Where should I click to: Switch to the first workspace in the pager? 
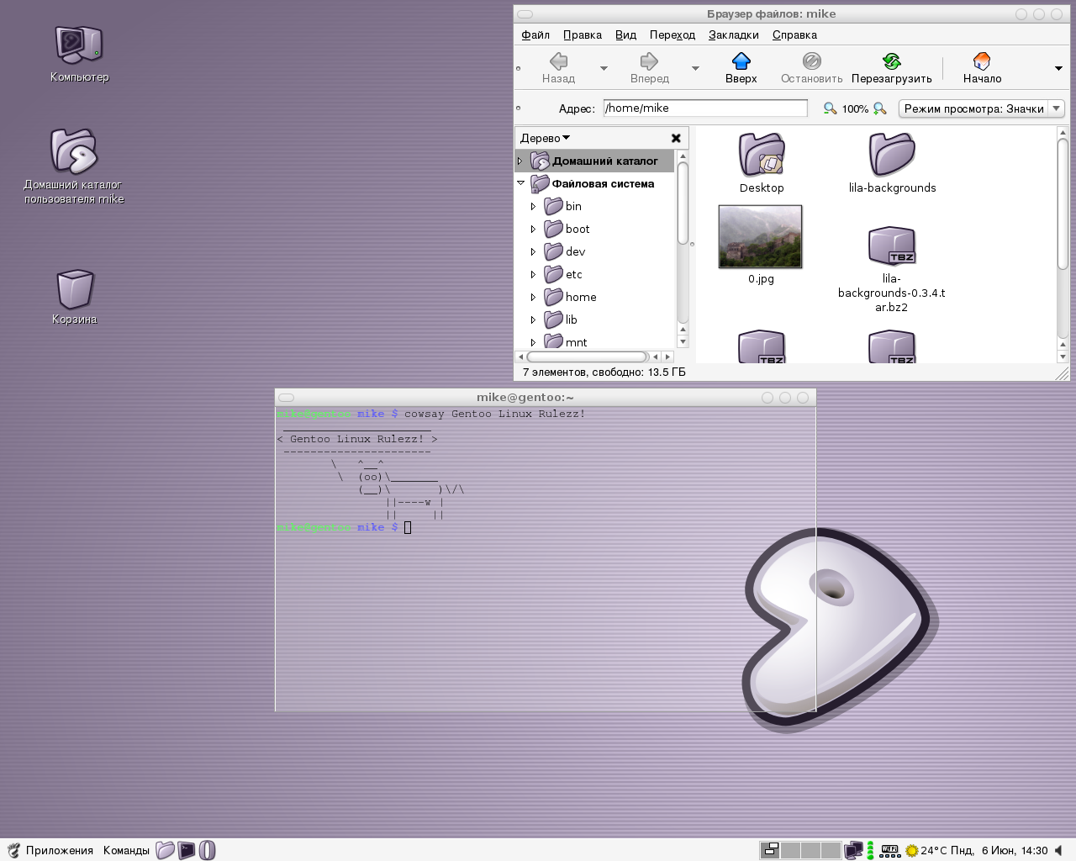point(769,850)
